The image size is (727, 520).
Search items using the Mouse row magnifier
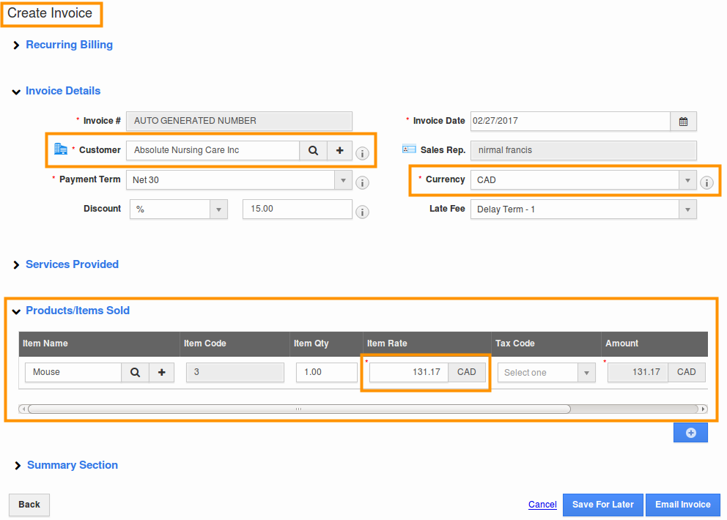pos(135,373)
